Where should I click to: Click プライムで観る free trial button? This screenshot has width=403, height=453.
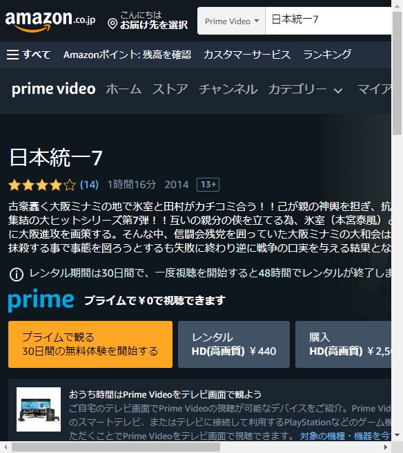(x=90, y=344)
